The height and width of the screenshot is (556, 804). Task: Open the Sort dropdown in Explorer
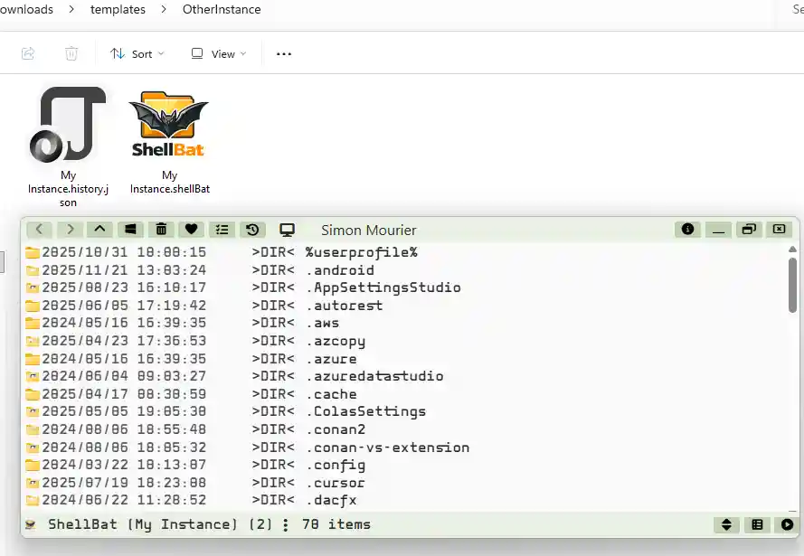137,54
